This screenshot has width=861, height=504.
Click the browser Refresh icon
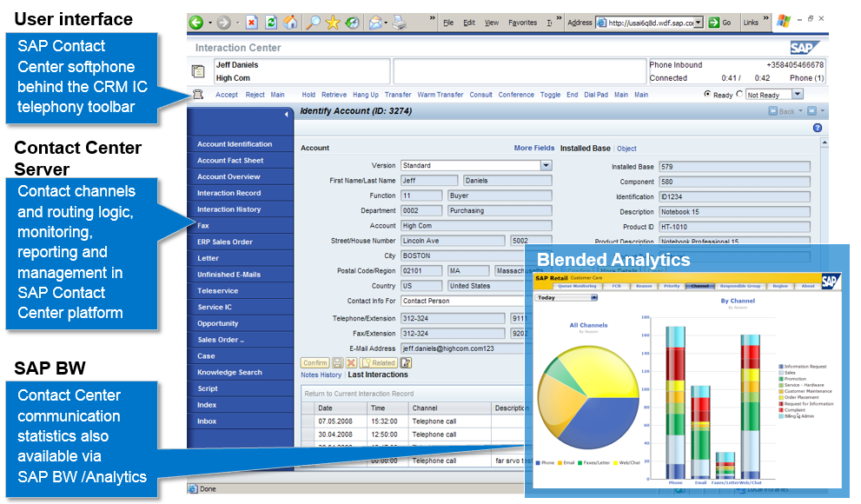[271, 23]
